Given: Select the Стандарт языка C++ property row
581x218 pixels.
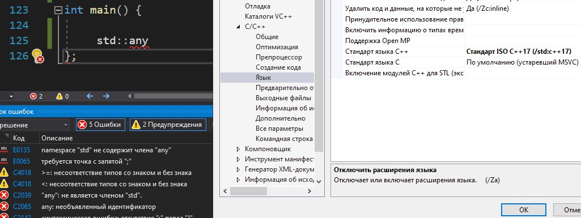Looking at the screenshot, I should pyautogui.click(x=462, y=52).
